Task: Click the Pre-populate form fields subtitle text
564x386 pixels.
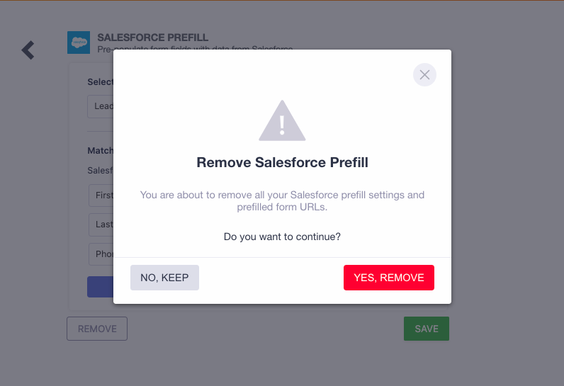Action: click(195, 49)
